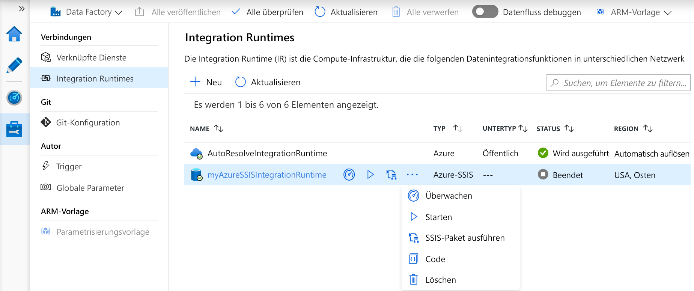The width and height of the screenshot is (694, 291).
Task: Choose Löschen from the context menu
Action: pyautogui.click(x=461, y=280)
